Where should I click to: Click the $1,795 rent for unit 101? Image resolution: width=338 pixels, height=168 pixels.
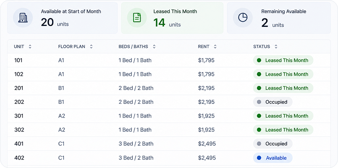coord(206,60)
